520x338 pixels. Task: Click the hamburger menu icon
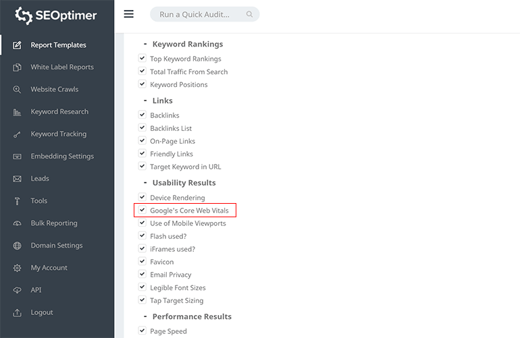click(x=128, y=14)
